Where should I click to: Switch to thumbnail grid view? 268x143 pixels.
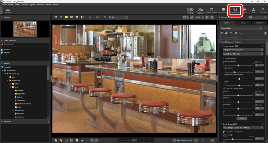coord(56,17)
